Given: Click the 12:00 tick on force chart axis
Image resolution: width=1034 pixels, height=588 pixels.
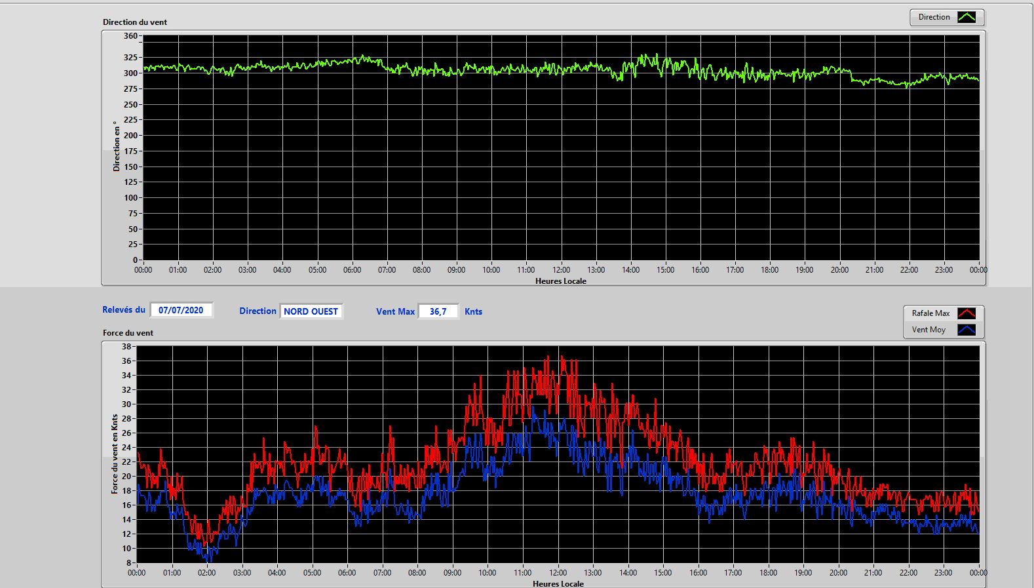Looking at the screenshot, I should pyautogui.click(x=558, y=572).
